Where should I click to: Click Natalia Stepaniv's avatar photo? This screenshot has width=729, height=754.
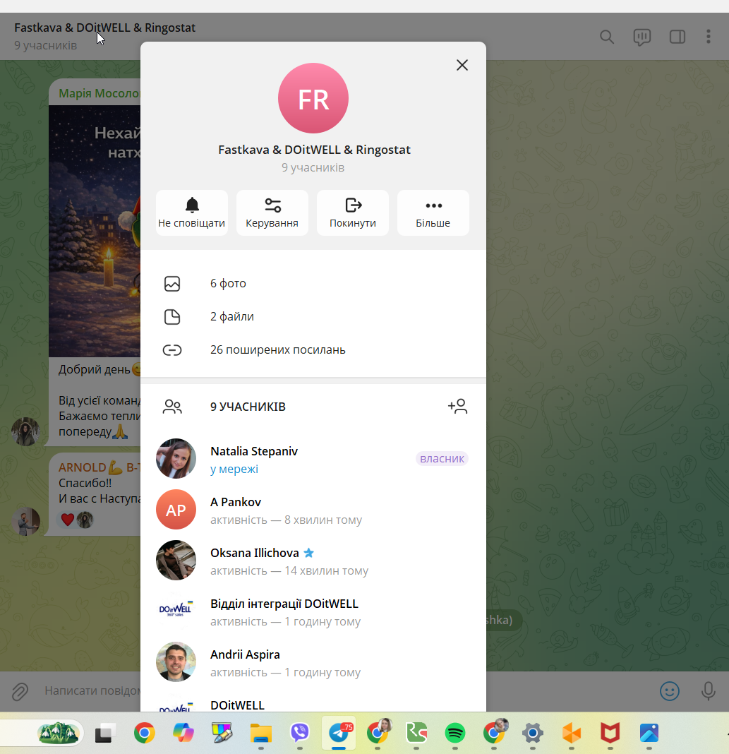(176, 459)
